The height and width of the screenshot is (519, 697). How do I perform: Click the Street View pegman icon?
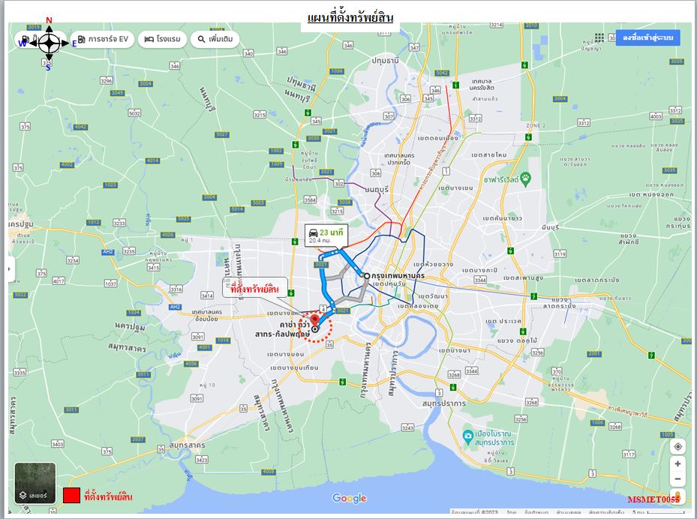click(677, 495)
